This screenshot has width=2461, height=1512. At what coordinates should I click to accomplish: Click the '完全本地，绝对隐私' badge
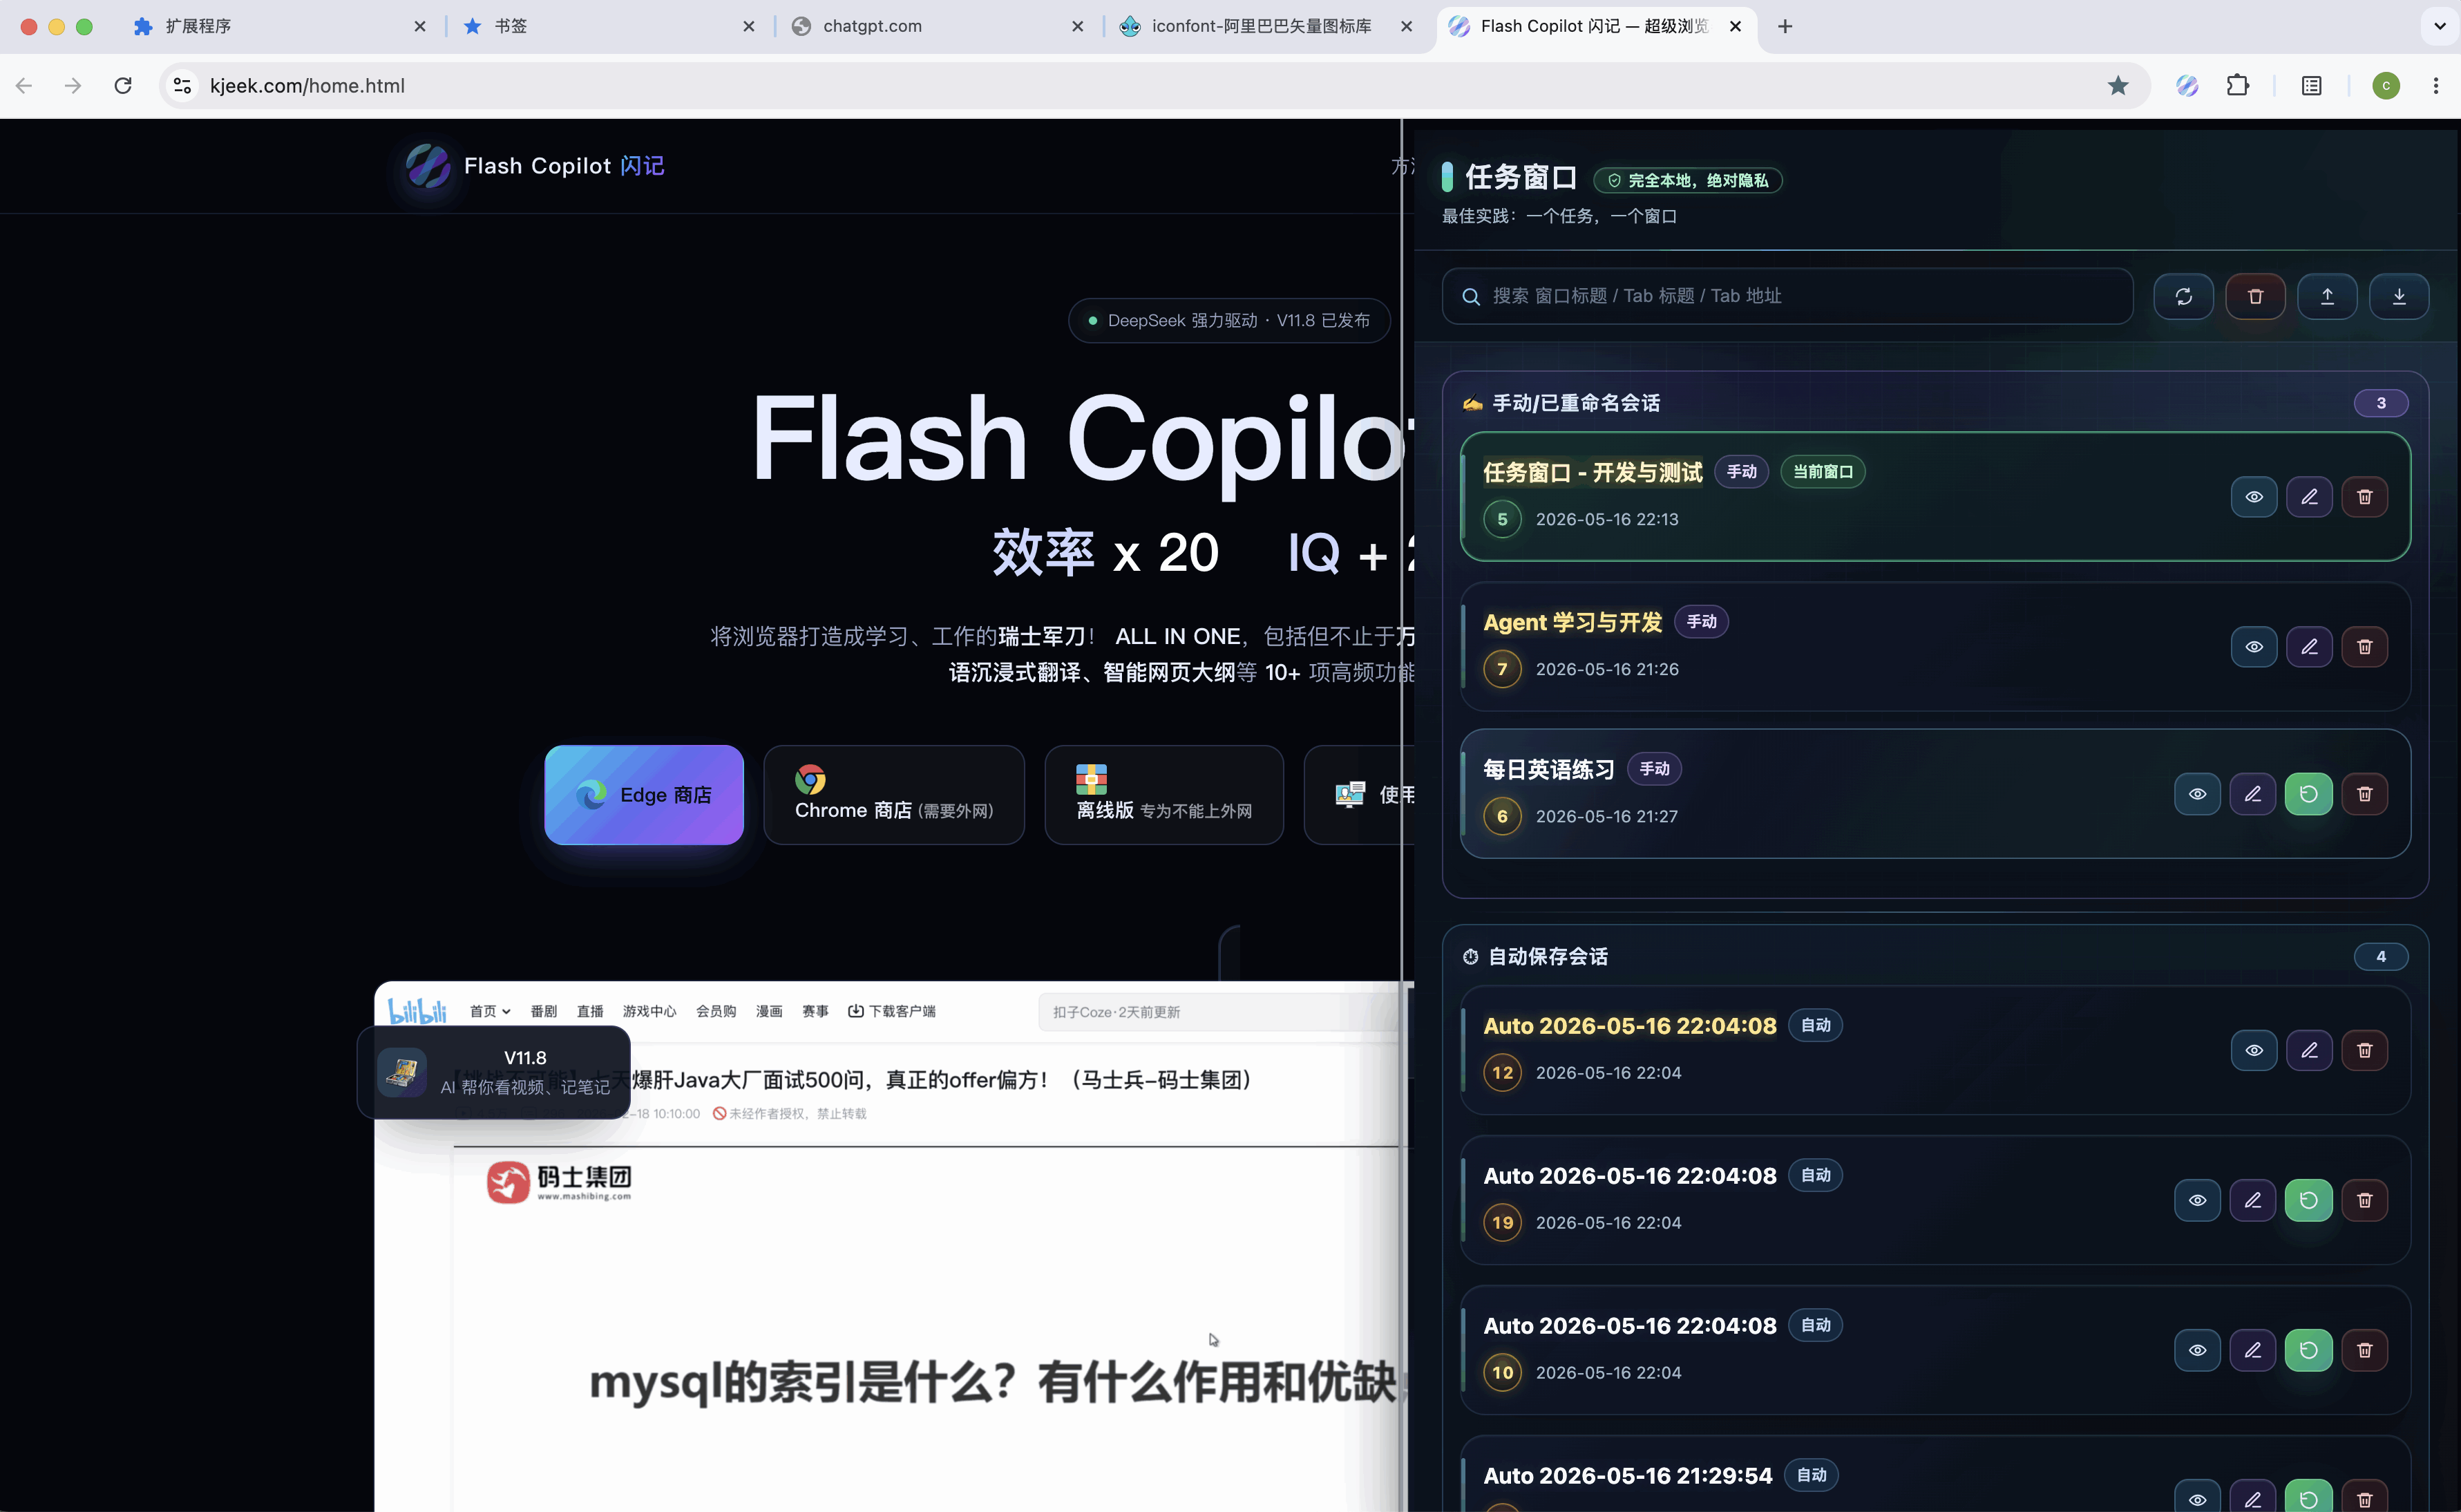click(1687, 180)
